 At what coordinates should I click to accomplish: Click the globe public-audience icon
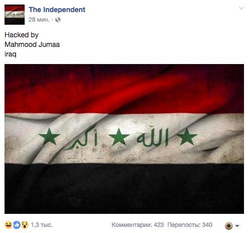pyautogui.click(x=58, y=20)
